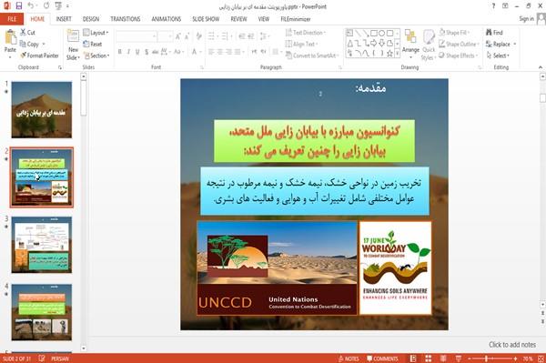The height and width of the screenshot is (363, 546).
Task: Select slide 3 thumbnail
Action: (x=42, y=245)
